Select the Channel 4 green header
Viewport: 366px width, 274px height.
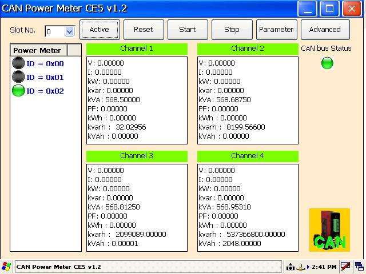(248, 156)
